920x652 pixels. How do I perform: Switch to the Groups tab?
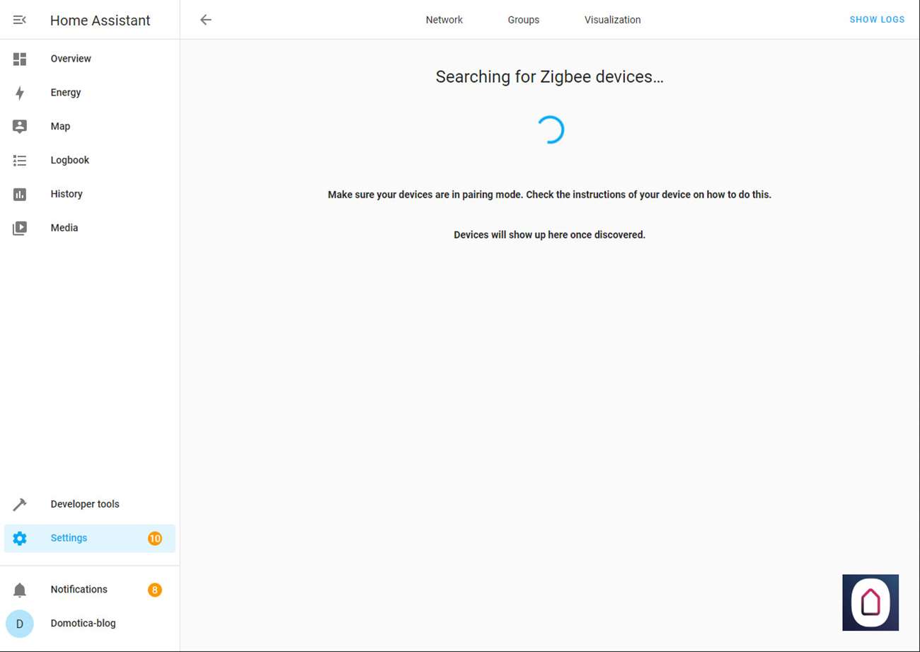point(524,20)
